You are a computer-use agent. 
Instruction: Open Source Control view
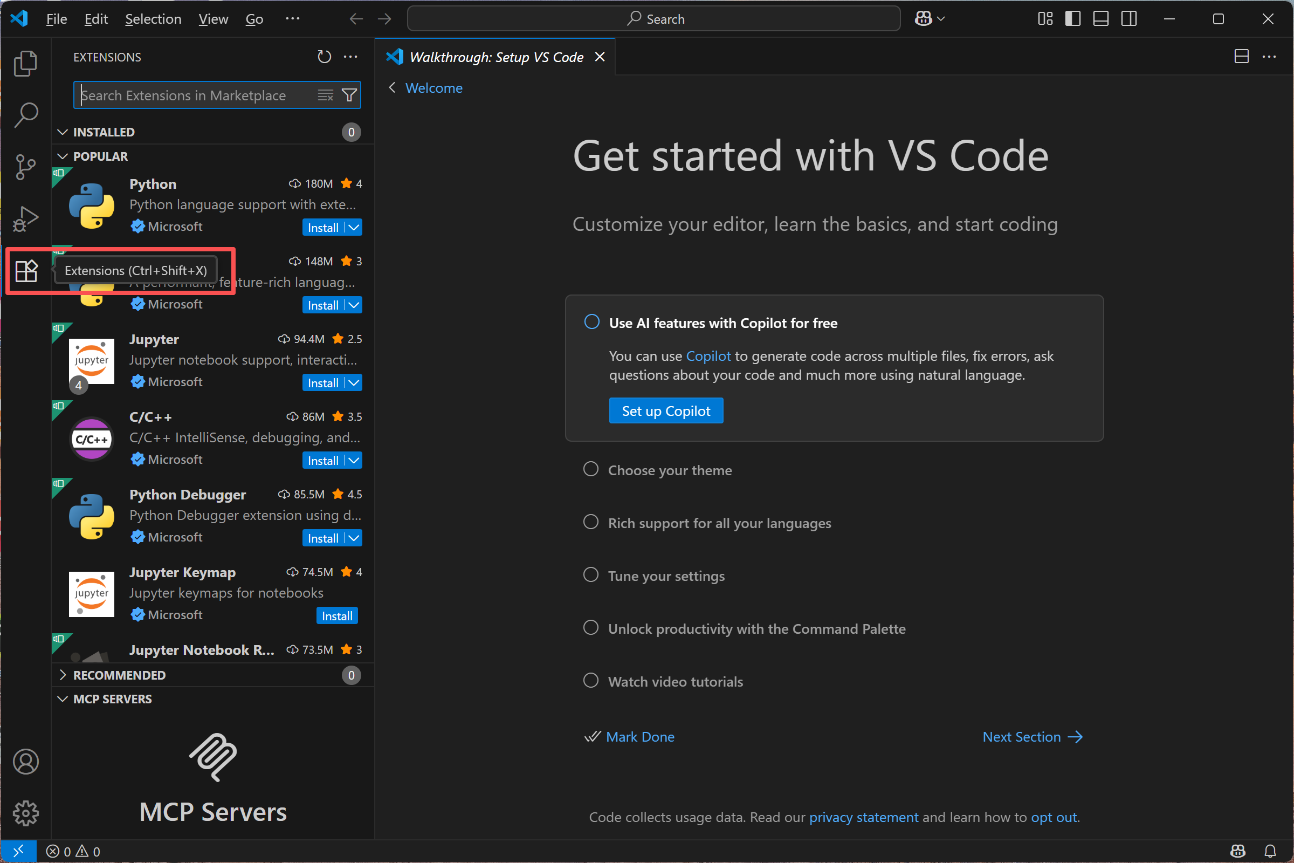click(25, 167)
